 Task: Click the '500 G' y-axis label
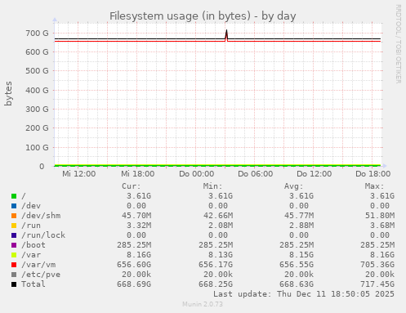coord(37,71)
